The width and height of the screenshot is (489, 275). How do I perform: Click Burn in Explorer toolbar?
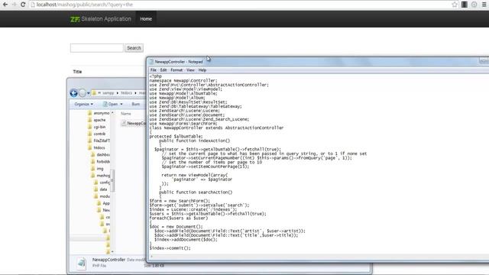pyautogui.click(x=136, y=104)
